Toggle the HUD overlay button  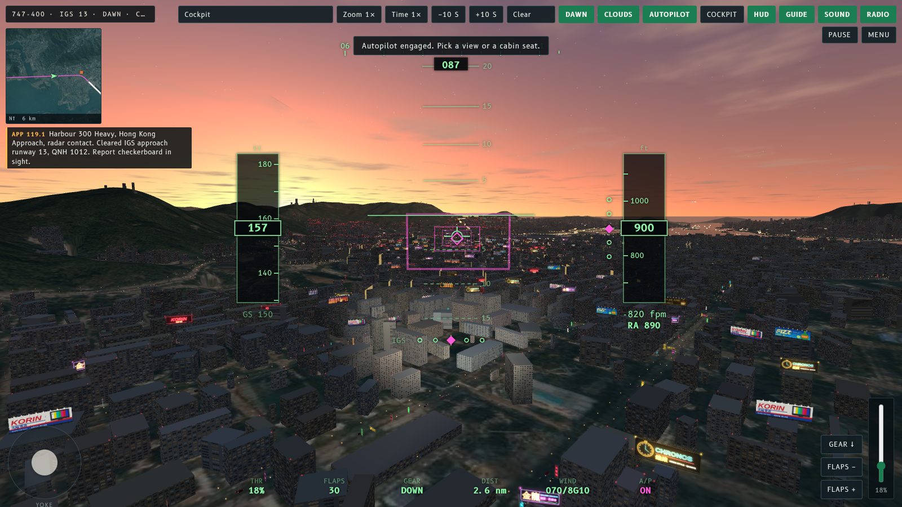tap(761, 15)
